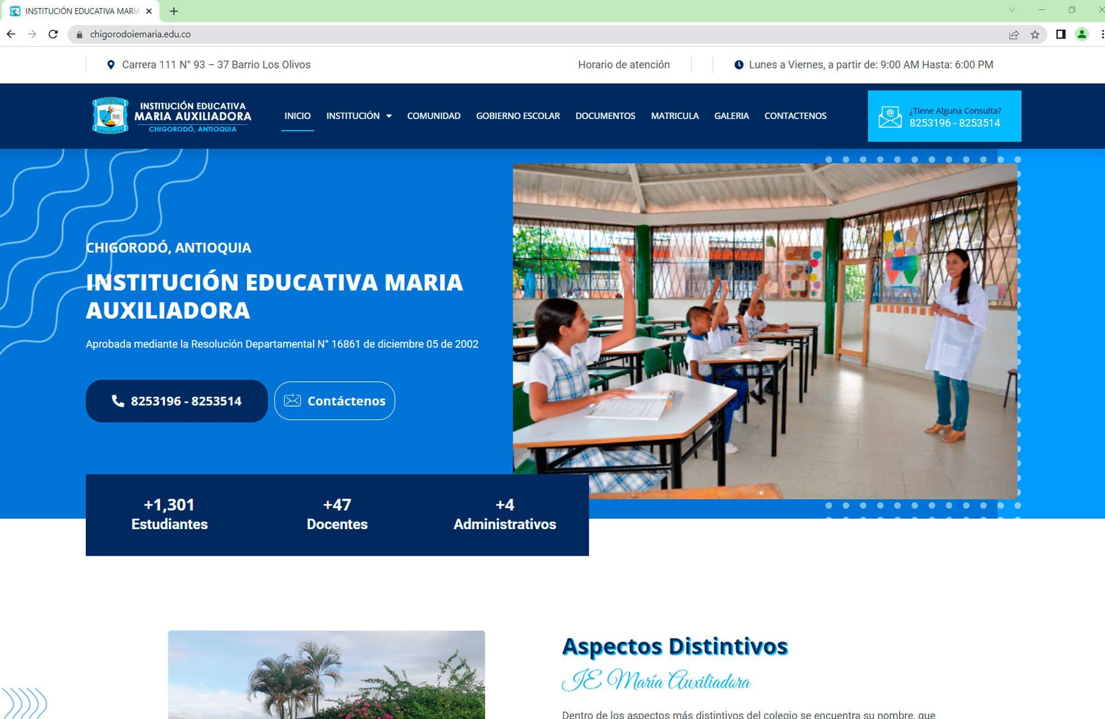Click the Lunes a Viernes schedule text

click(x=871, y=65)
